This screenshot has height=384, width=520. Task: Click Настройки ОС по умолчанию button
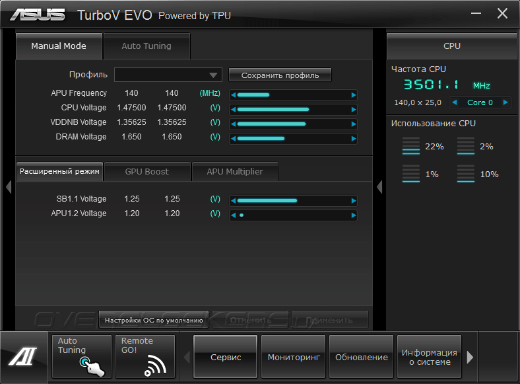coord(154,321)
